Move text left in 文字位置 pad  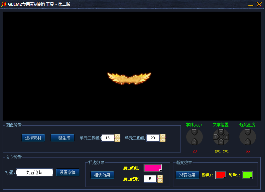pos(216,137)
